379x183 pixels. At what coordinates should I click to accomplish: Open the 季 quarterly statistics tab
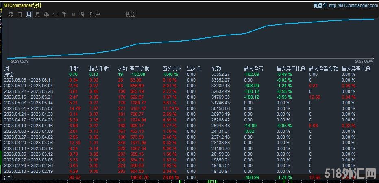pos(47,14)
